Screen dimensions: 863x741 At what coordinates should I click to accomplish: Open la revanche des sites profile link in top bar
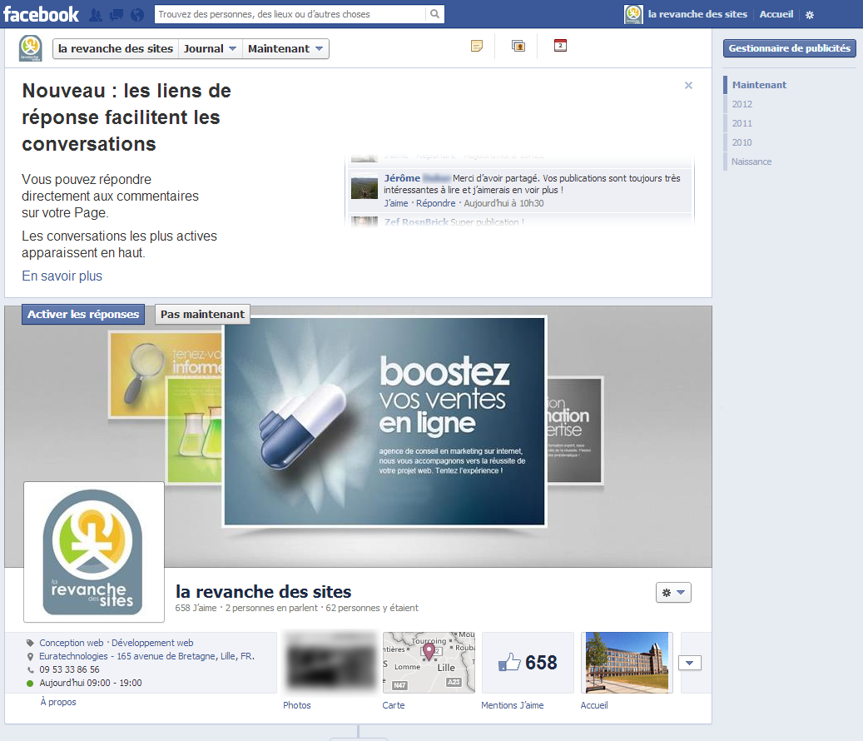(697, 14)
